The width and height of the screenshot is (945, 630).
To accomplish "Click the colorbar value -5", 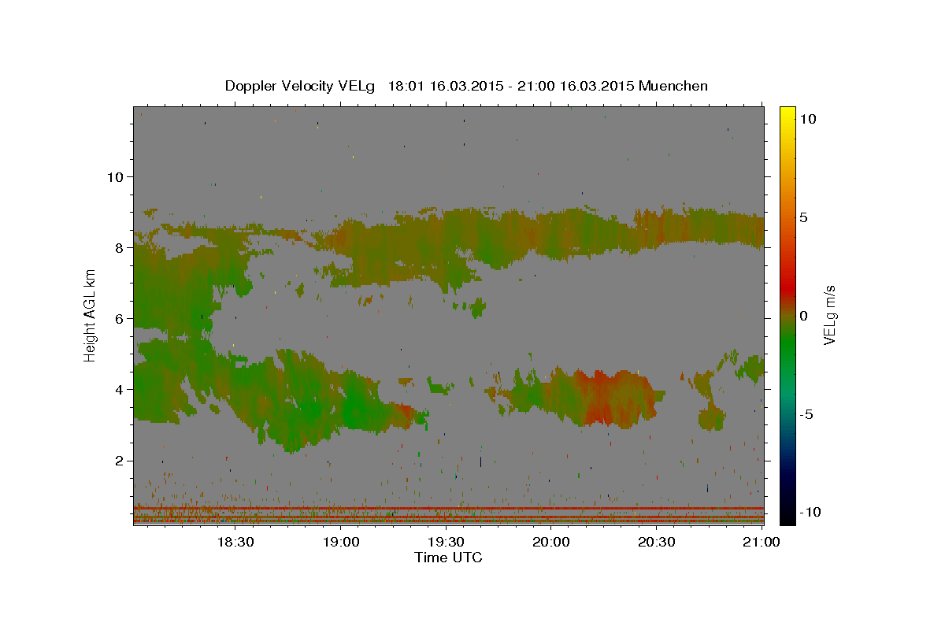I will 806,414.
